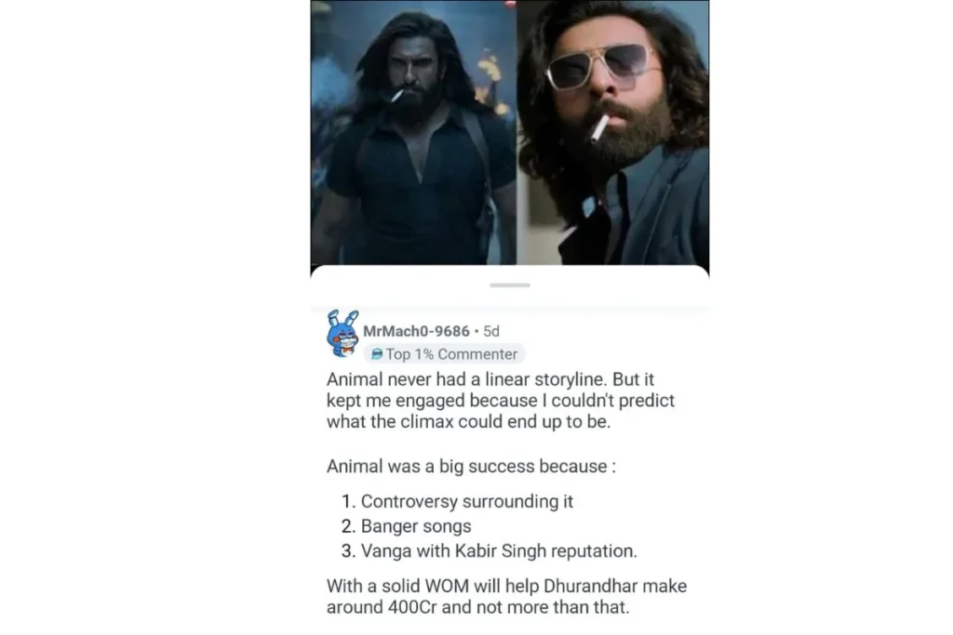Select the paragraph starting Animal never had
Screen dimensions: 953x635
tap(501, 401)
